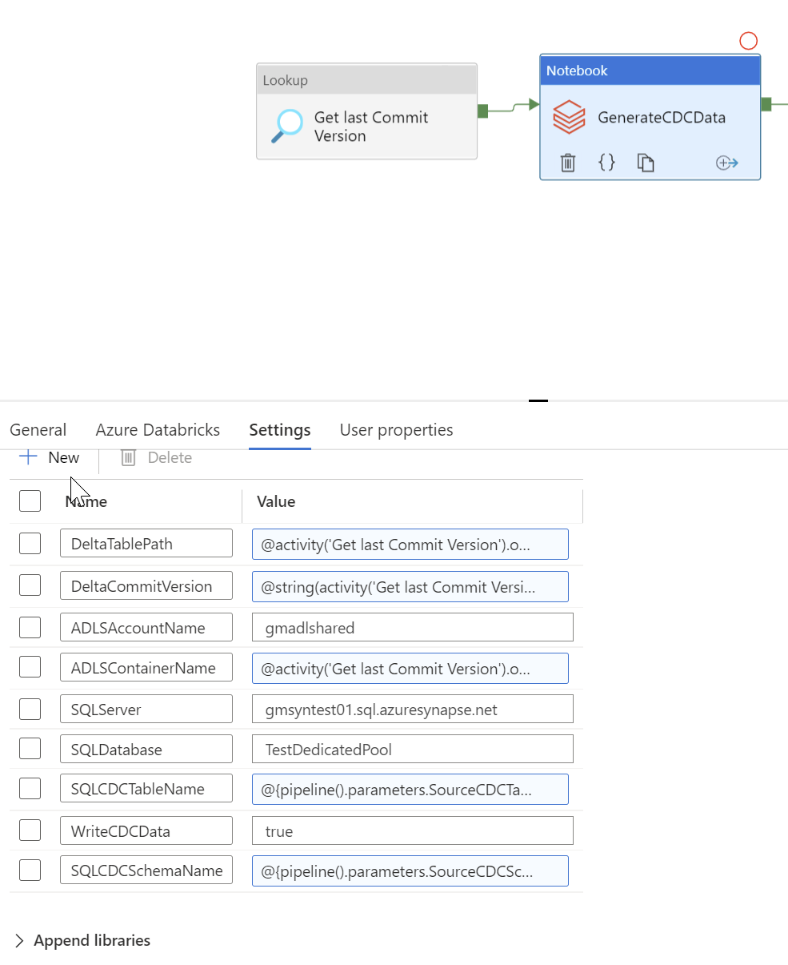Click the green output connector of Lookup activity
Screen dimensions: 788x965
click(x=482, y=111)
